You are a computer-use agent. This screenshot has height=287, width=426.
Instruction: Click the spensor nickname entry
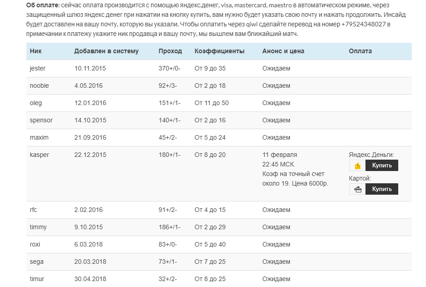41,120
